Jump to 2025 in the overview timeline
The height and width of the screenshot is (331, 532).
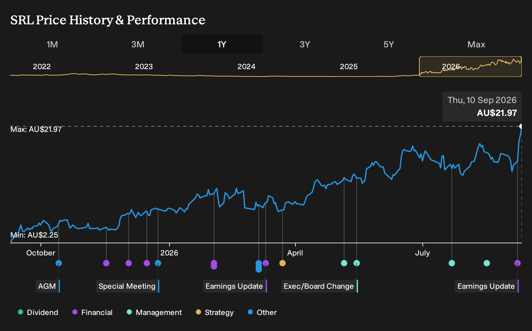[349, 67]
